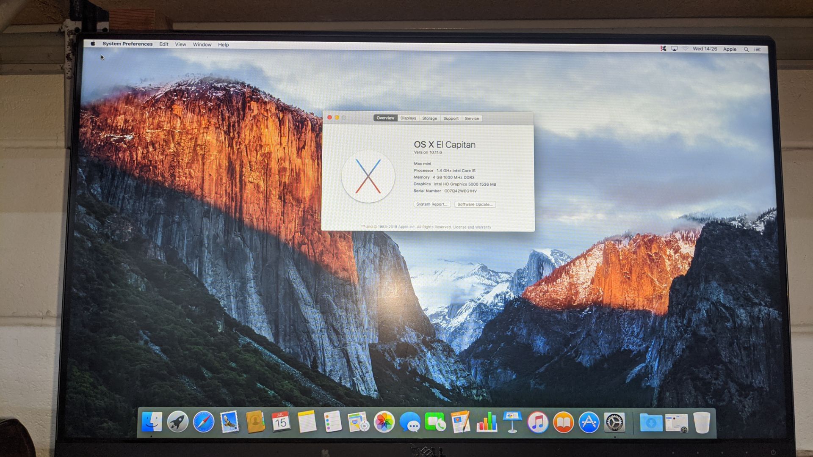
Task: Open System Preferences application menu
Action: [x=127, y=44]
